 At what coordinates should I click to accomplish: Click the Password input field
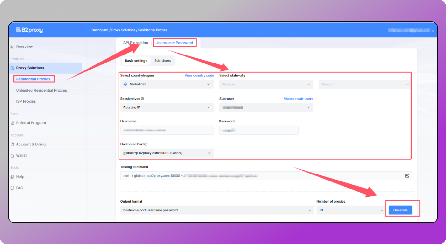[x=259, y=130]
